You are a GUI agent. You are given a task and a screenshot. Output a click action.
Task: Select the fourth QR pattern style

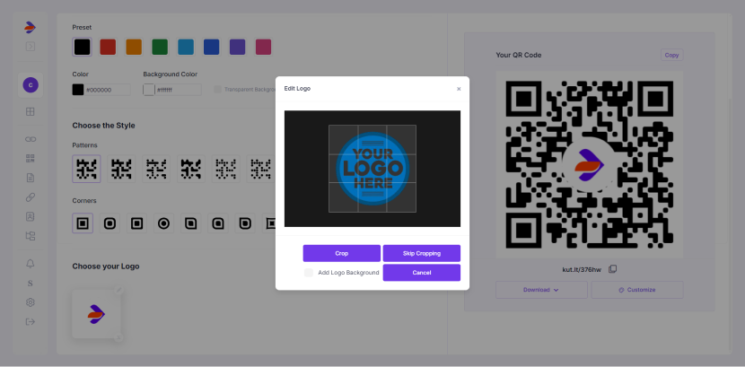pyautogui.click(x=191, y=169)
